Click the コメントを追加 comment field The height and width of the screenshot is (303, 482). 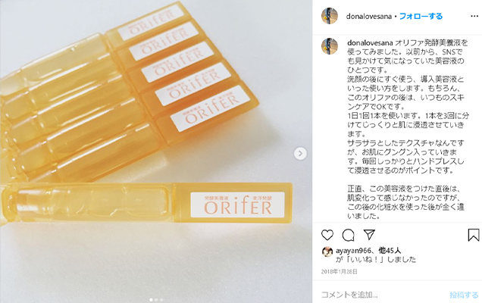click(x=383, y=295)
